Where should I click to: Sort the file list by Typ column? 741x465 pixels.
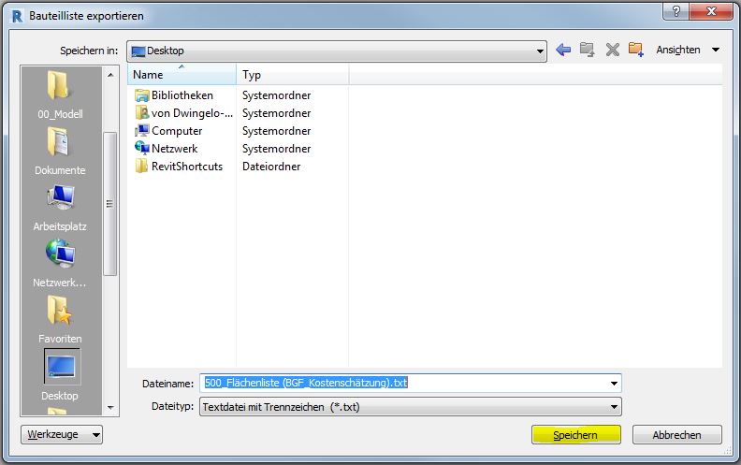[292, 74]
